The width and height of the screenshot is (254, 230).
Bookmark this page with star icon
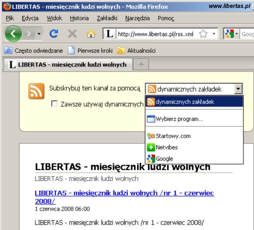coord(203,34)
